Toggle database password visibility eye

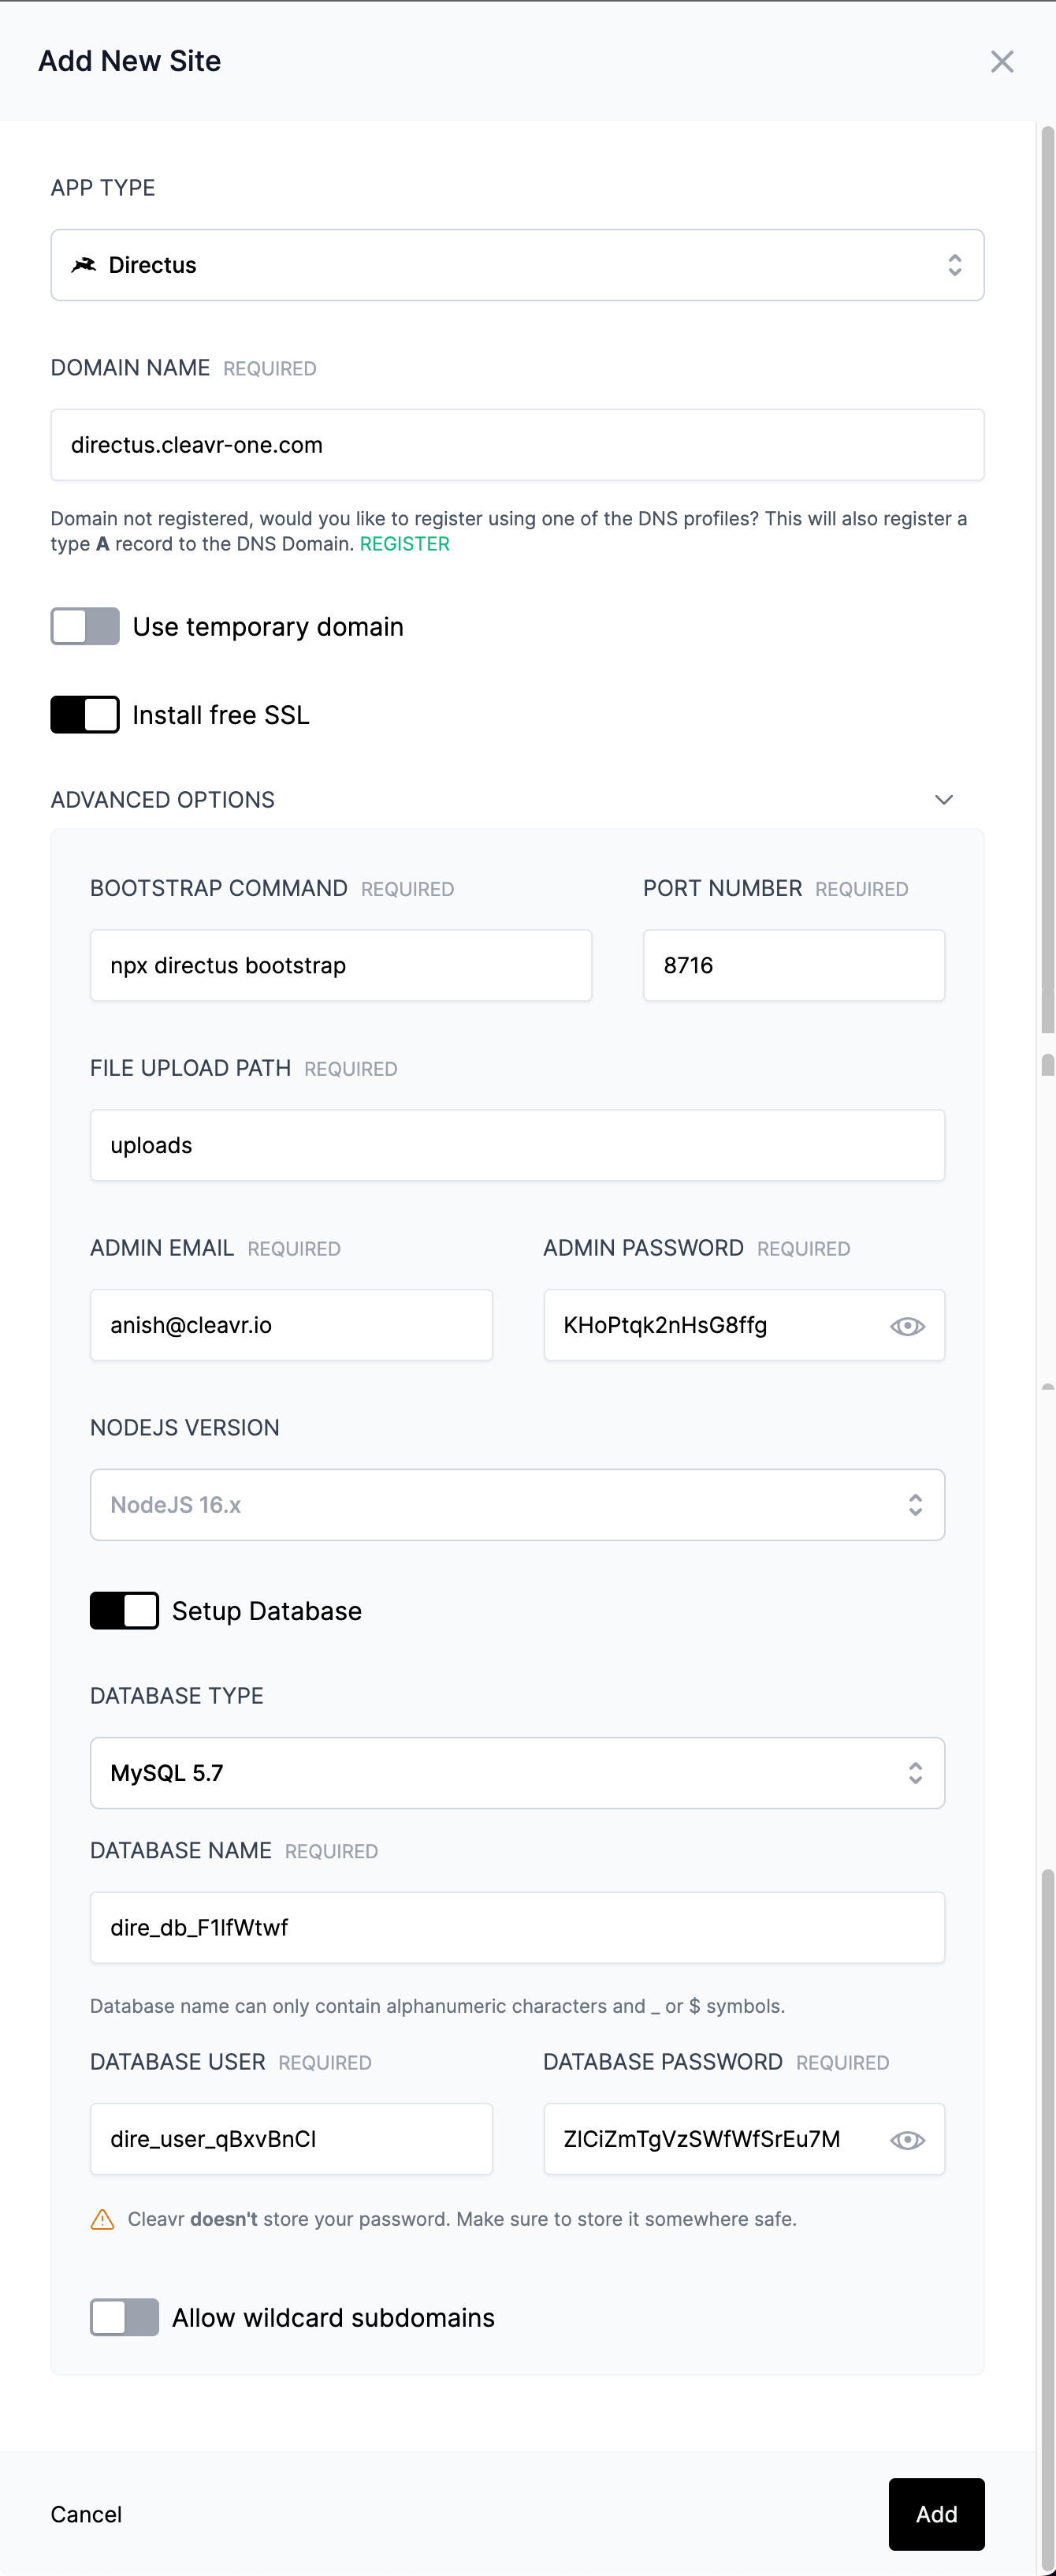click(x=907, y=2140)
